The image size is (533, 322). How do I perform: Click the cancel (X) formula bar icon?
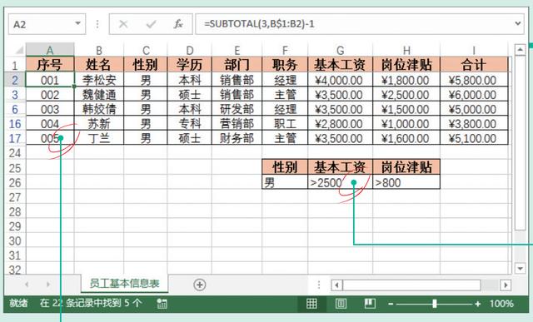[123, 24]
